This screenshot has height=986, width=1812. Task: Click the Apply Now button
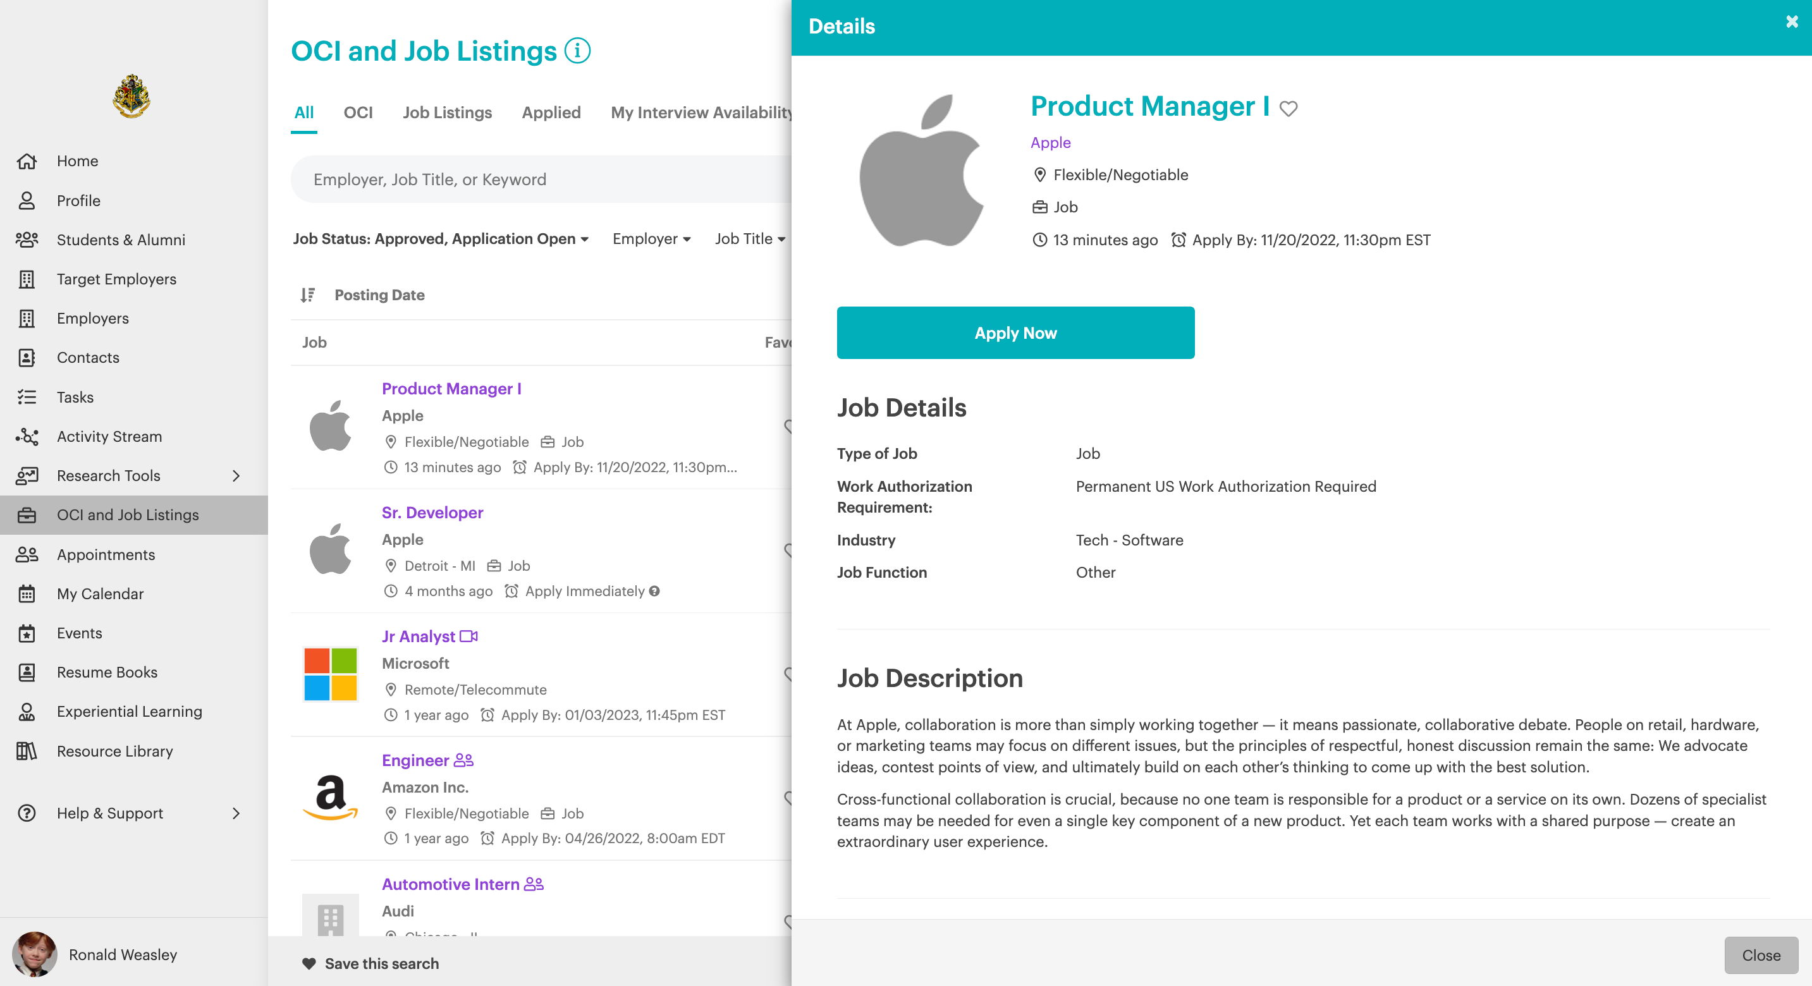coord(1016,332)
